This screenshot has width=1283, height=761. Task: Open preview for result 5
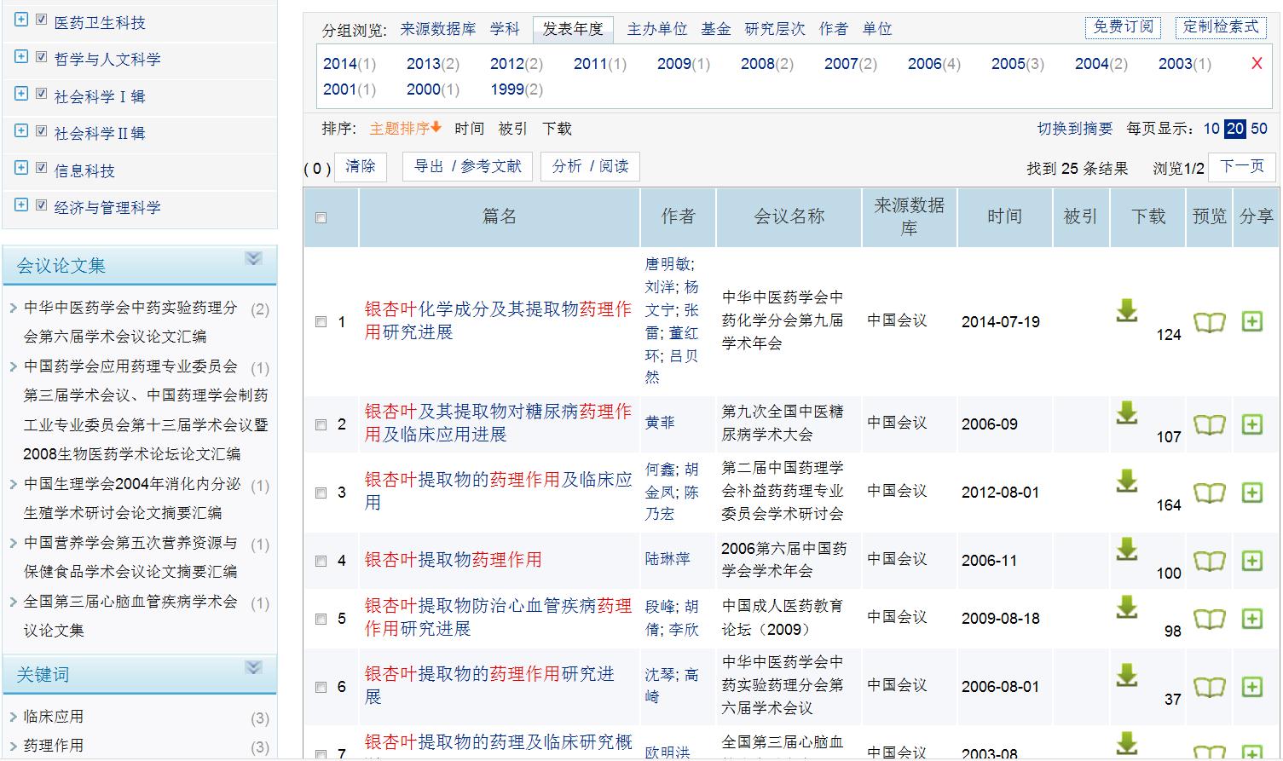[x=1209, y=619]
